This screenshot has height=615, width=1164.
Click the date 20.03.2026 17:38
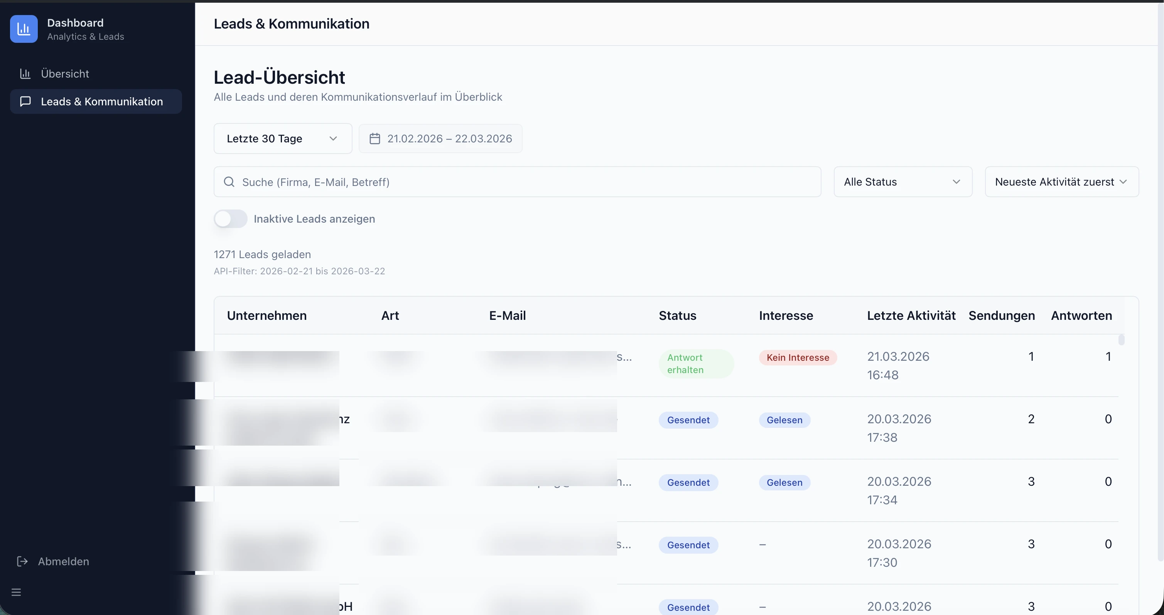899,428
